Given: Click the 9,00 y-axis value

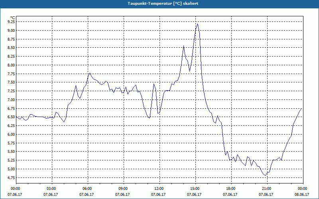Looking at the screenshot, I should [x=11, y=31].
